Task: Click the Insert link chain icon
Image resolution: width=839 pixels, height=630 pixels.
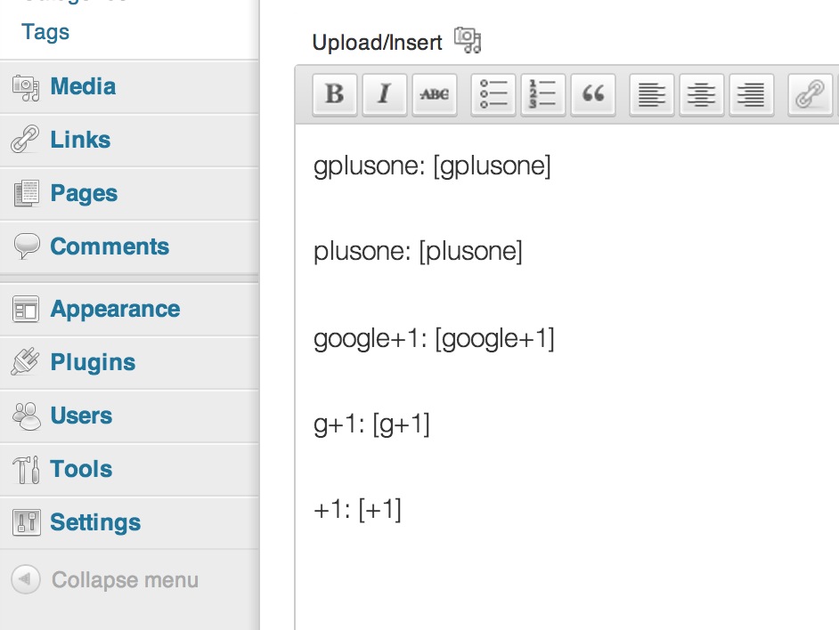Action: 810,94
